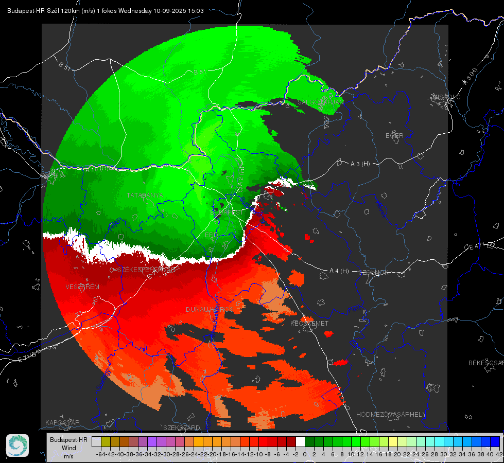Click the '-64' legend value

(x=101, y=454)
